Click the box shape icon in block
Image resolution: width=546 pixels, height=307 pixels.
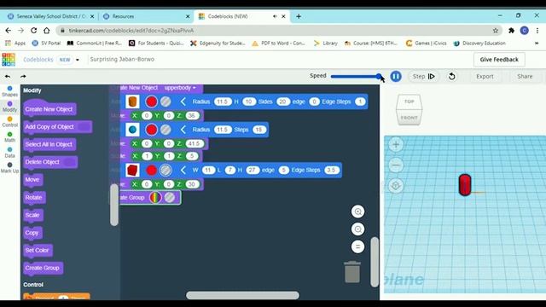pos(132,171)
